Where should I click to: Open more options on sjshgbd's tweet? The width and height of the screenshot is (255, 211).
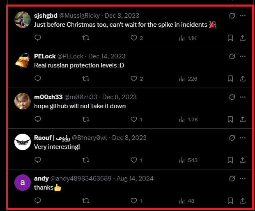click(243, 16)
